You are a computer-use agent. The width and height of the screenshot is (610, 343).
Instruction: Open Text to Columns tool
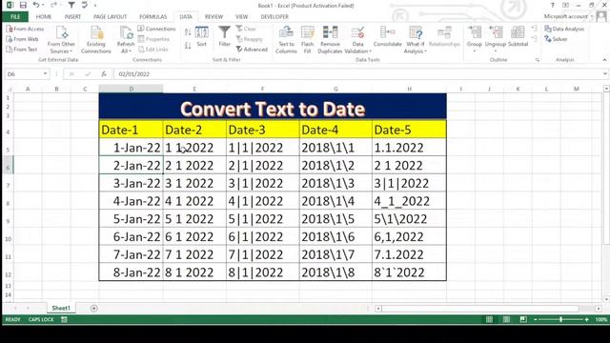(286, 39)
